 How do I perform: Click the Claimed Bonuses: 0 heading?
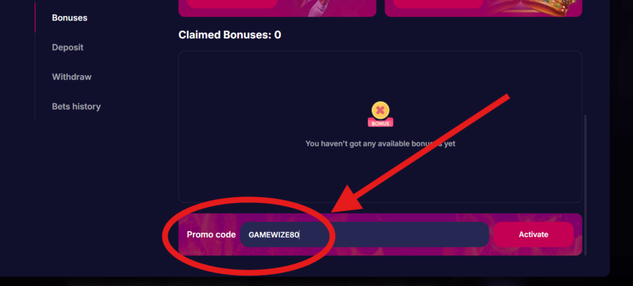coord(229,35)
